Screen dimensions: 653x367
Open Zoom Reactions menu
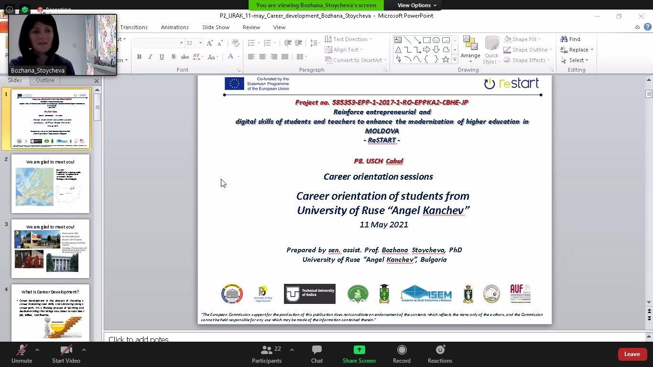click(x=440, y=355)
